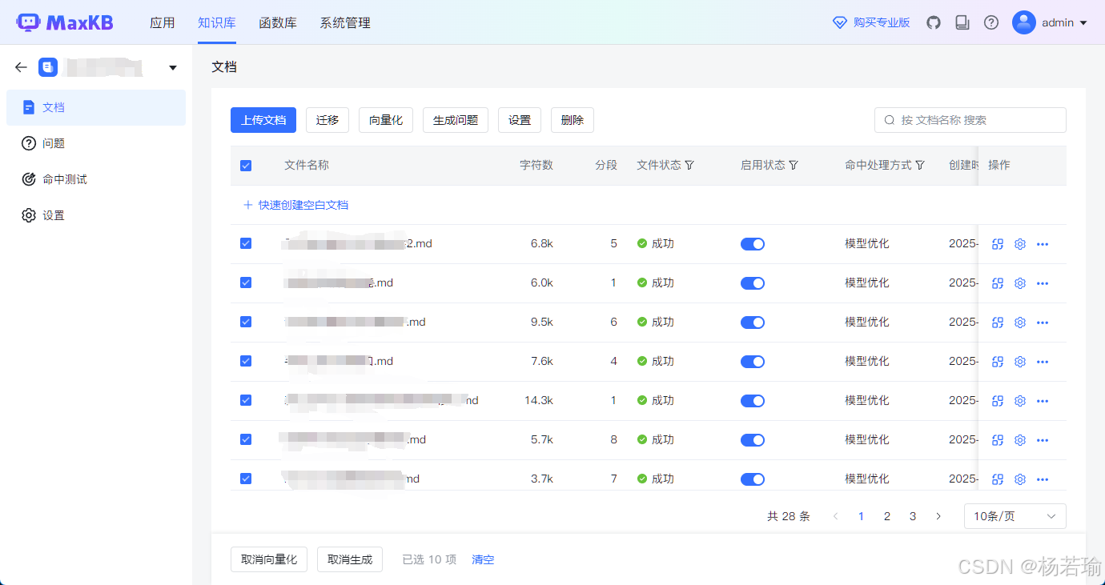1105x585 pixels.
Task: Open more options menu in the 9.5k row
Action: pos(1043,323)
